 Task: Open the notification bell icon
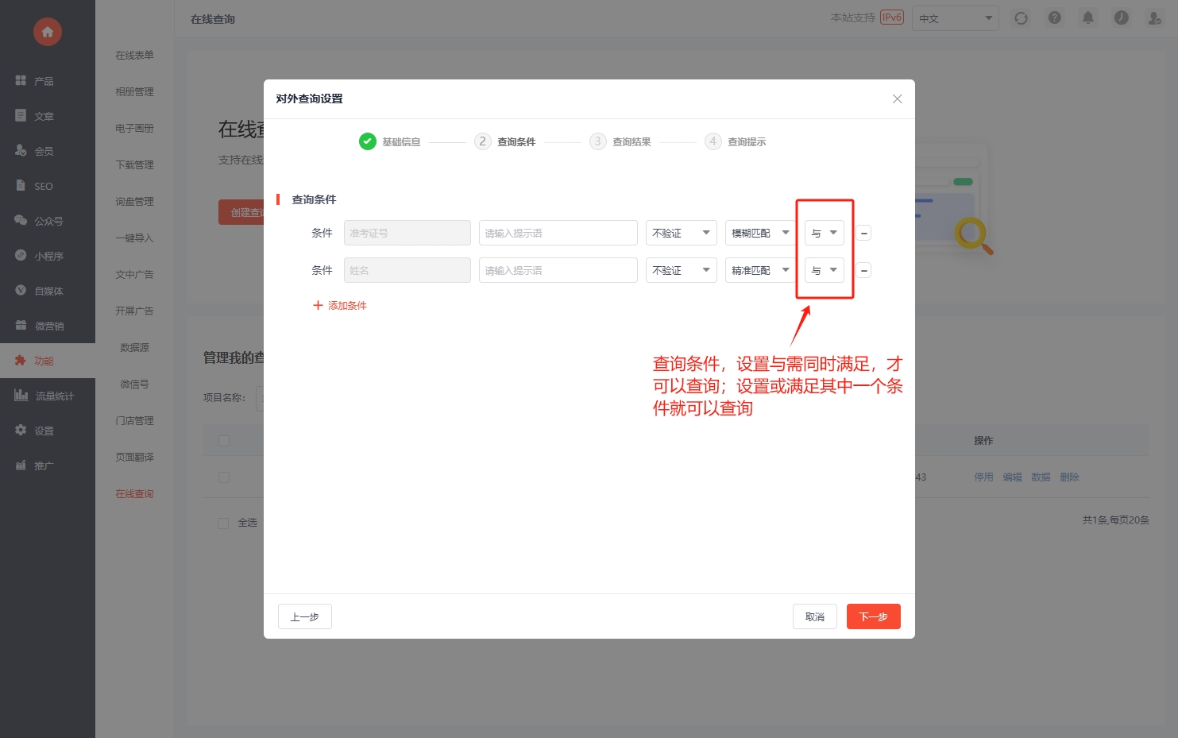coord(1087,18)
